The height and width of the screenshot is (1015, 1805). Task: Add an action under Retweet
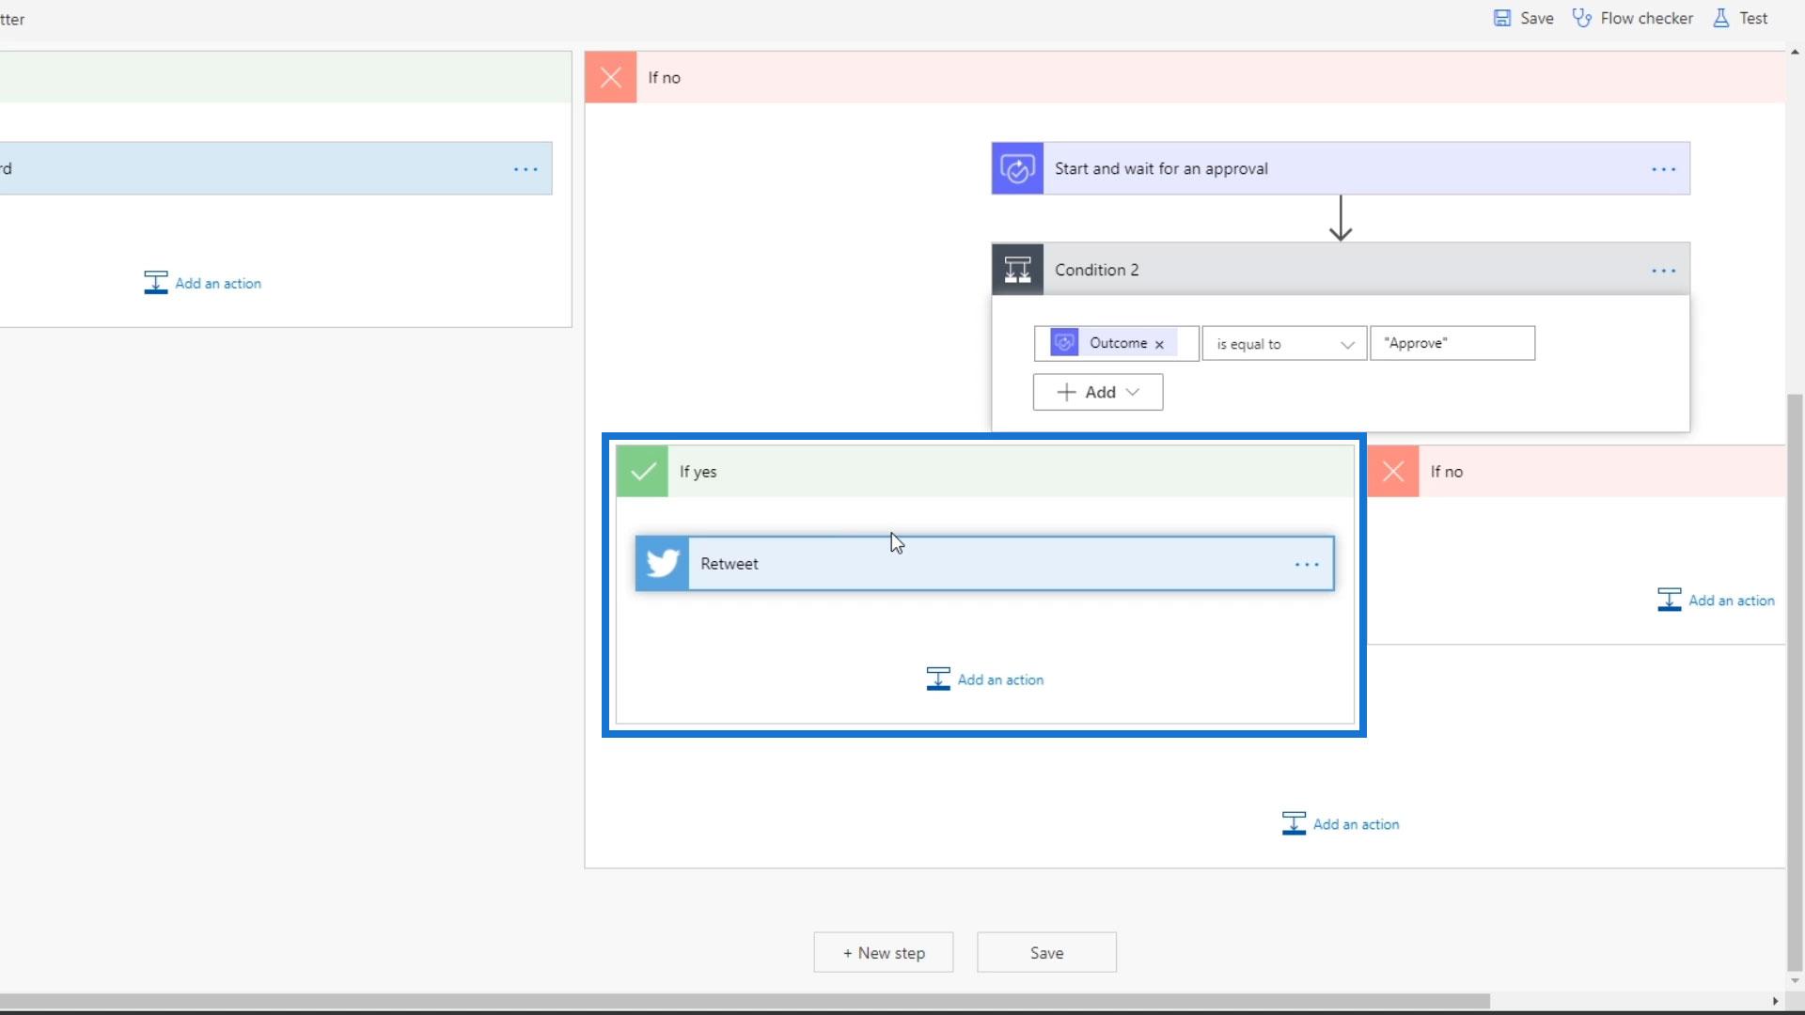coord(985,679)
